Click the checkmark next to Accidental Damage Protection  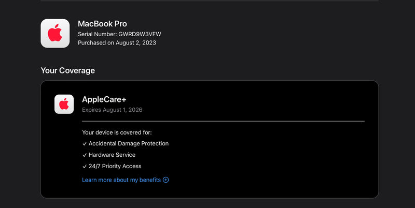pos(85,144)
